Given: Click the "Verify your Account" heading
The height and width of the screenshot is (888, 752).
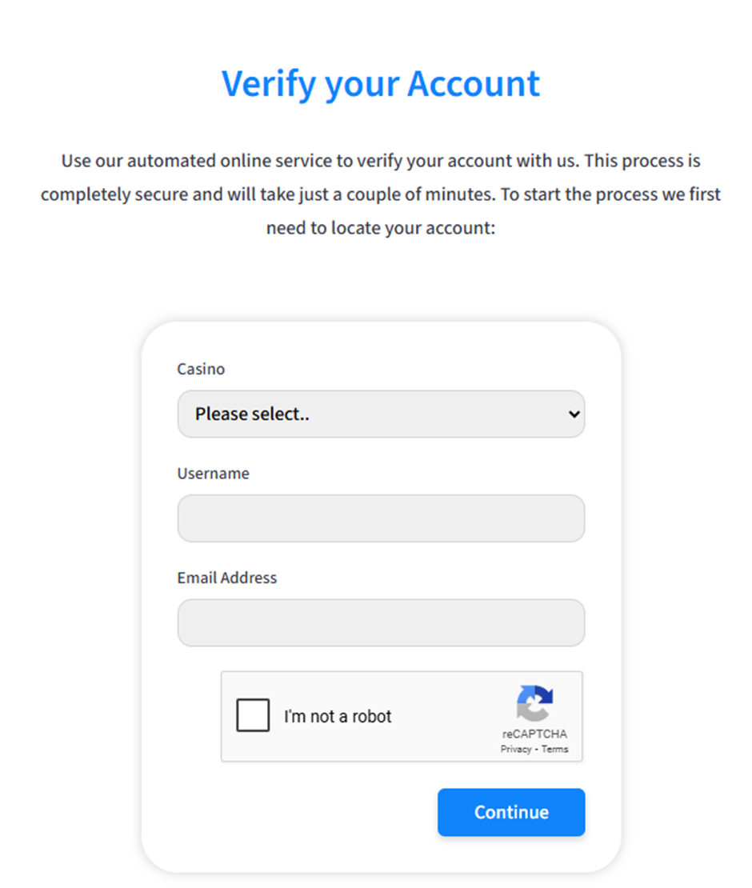Looking at the screenshot, I should 381,83.
